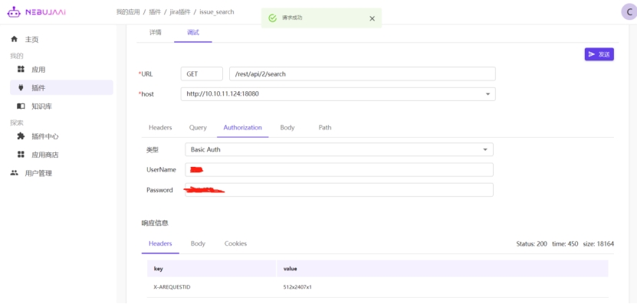This screenshot has height=304, width=637.
Task: Click the 应用 grid icon in sidebar
Action: tap(21, 70)
